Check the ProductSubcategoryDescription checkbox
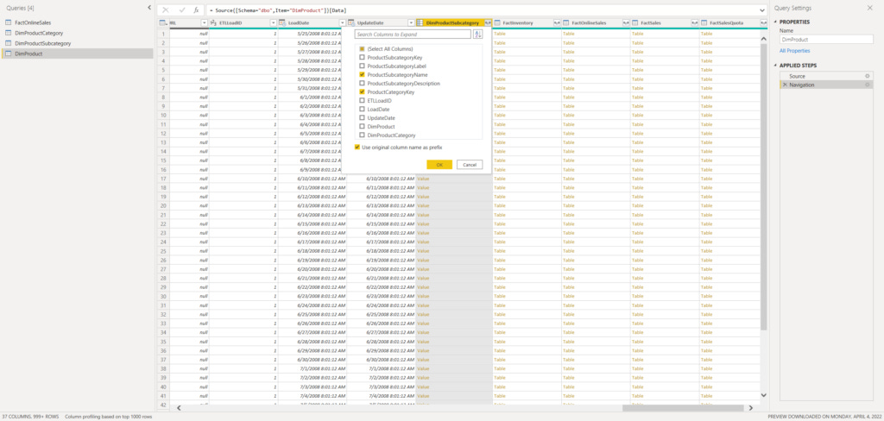 [x=362, y=84]
